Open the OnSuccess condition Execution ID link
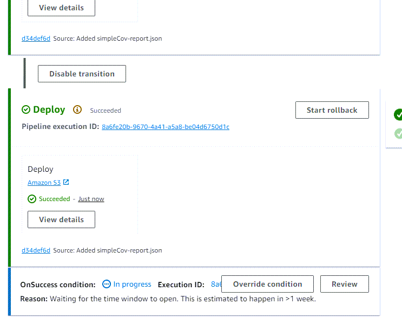Screen dimensions: 402x336 pos(216,284)
